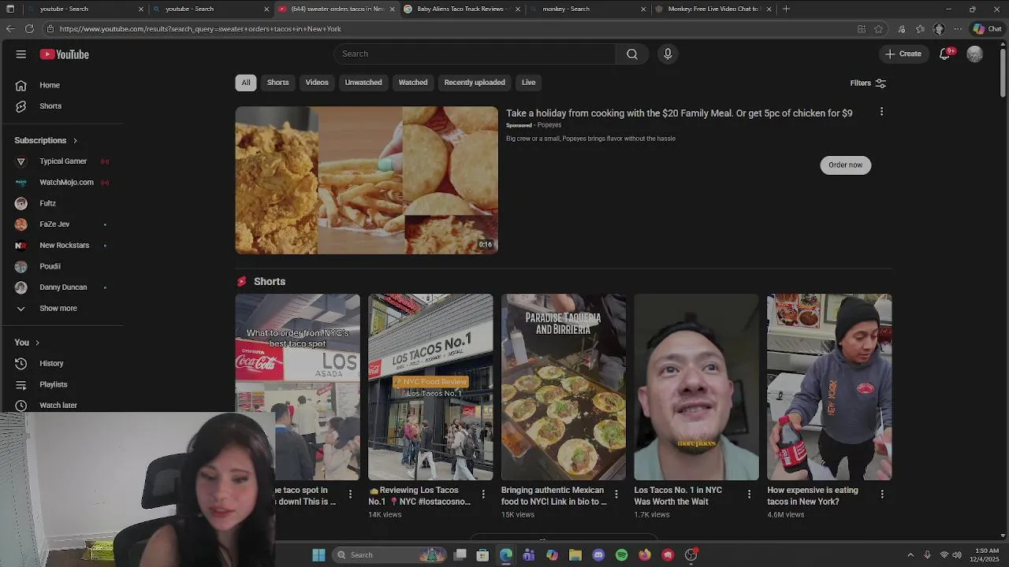The height and width of the screenshot is (567, 1009).
Task: Open Discord from taskbar
Action: (x=598, y=555)
